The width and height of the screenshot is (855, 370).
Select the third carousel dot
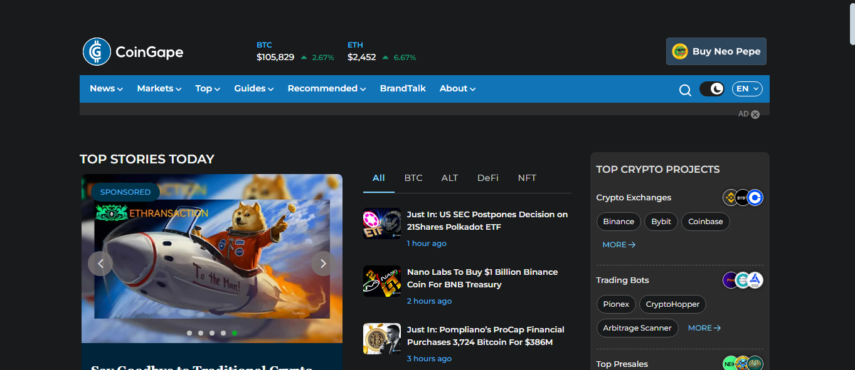pyautogui.click(x=212, y=333)
